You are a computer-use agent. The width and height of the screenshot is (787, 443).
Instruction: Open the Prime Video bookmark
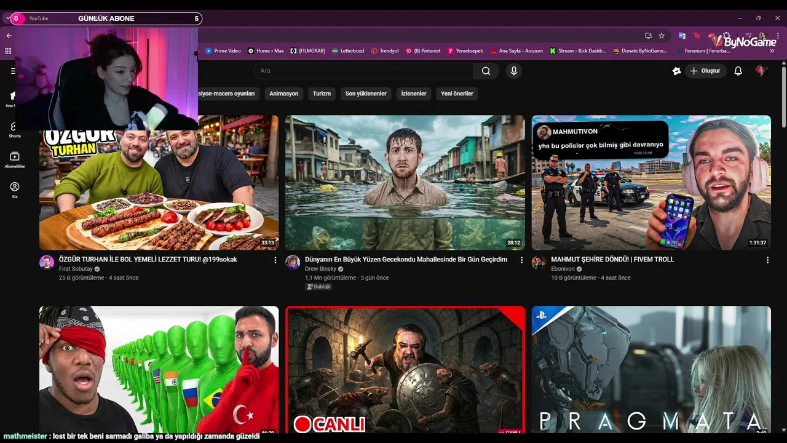point(223,51)
